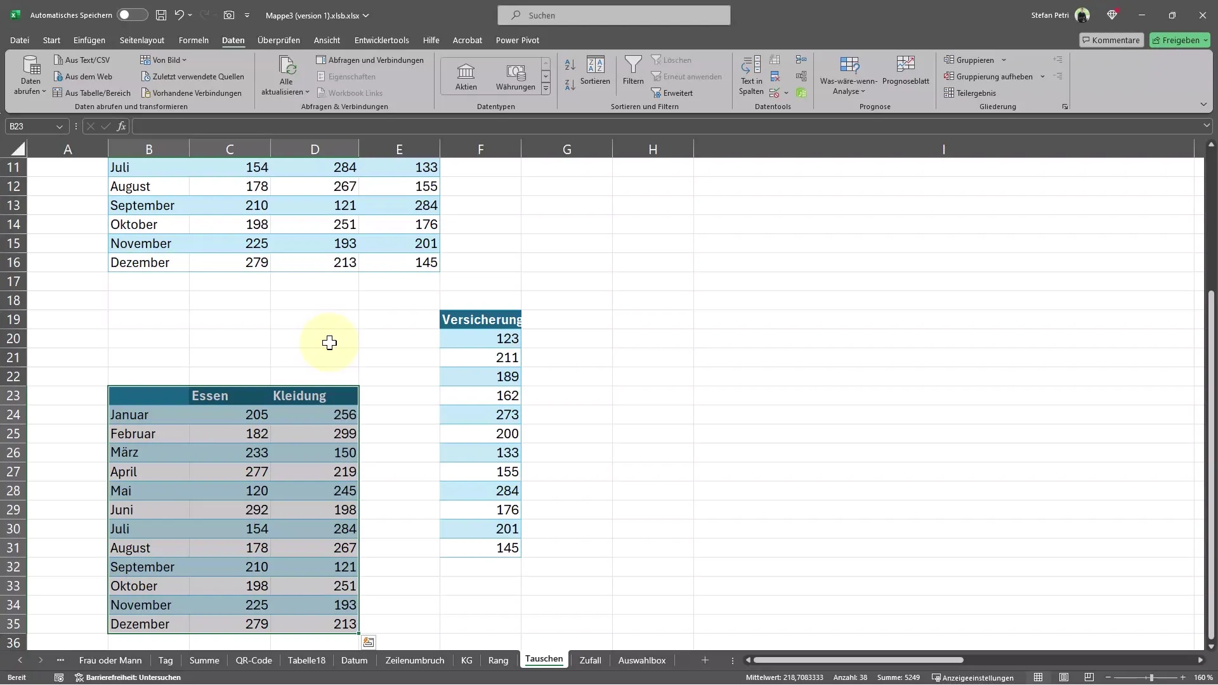1218x685 pixels.
Task: Click the green Datenmodell verwalten icon
Action: pos(801,93)
